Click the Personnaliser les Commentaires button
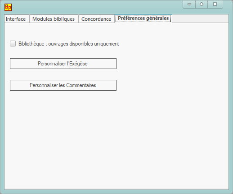Screen dimensions: 233x194 [x=63, y=85]
